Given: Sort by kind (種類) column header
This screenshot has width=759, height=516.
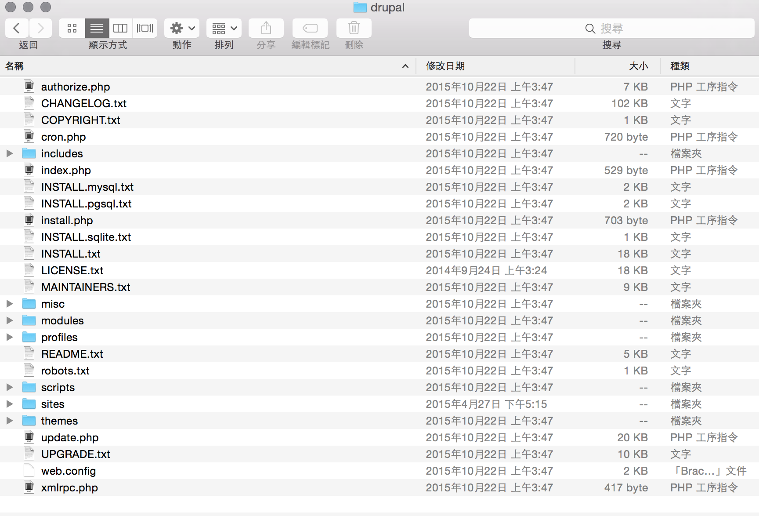Looking at the screenshot, I should click(710, 66).
